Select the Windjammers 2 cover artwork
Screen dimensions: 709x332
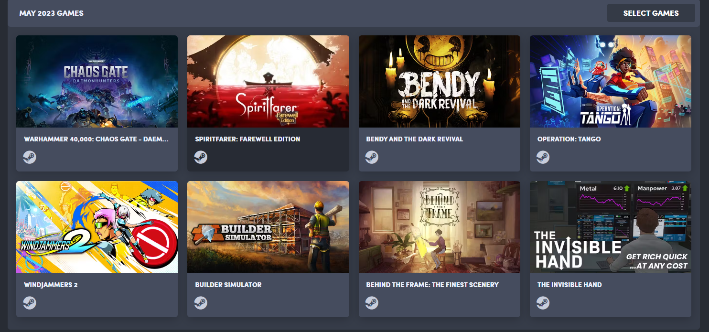coord(97,227)
